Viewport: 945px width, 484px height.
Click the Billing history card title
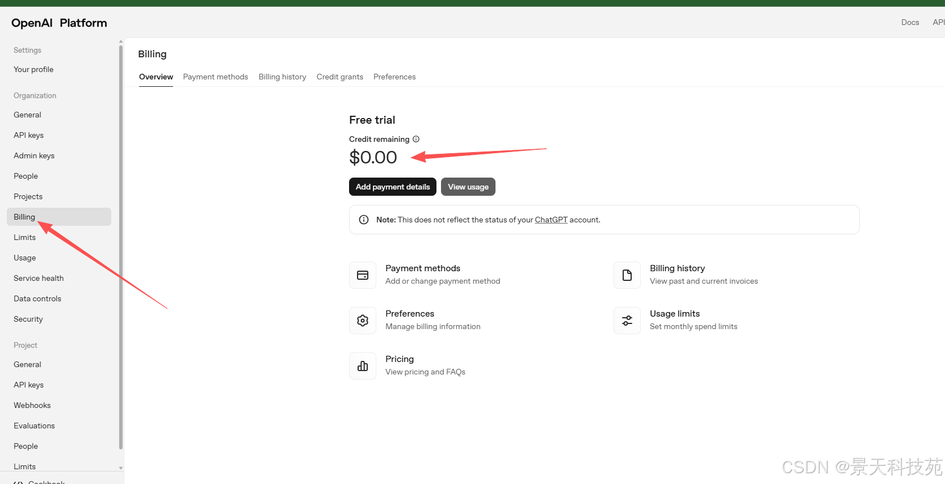click(x=677, y=268)
